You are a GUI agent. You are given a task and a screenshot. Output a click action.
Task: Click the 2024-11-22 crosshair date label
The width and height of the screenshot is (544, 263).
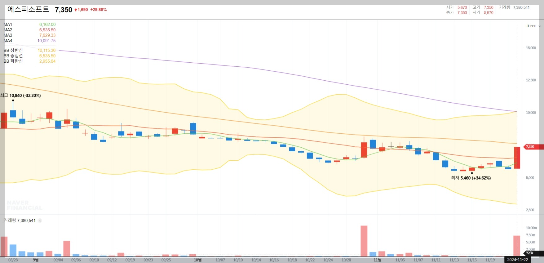pos(517,260)
